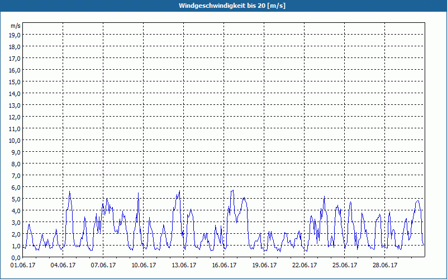Select the 17,0 y-axis label
The image size is (447, 279).
(15, 59)
